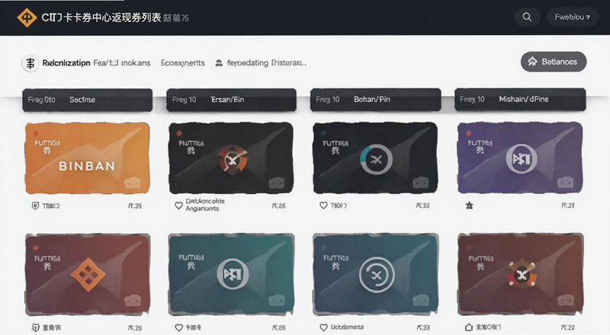Select the fepedating Iristeras tab
The width and height of the screenshot is (610, 335).
(x=266, y=63)
